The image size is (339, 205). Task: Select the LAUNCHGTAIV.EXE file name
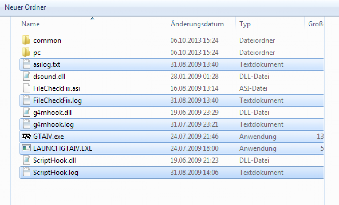(63, 148)
